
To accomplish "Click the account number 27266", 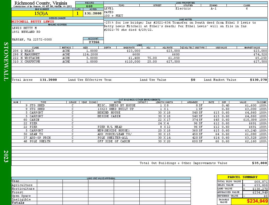I will tap(94, 42).
